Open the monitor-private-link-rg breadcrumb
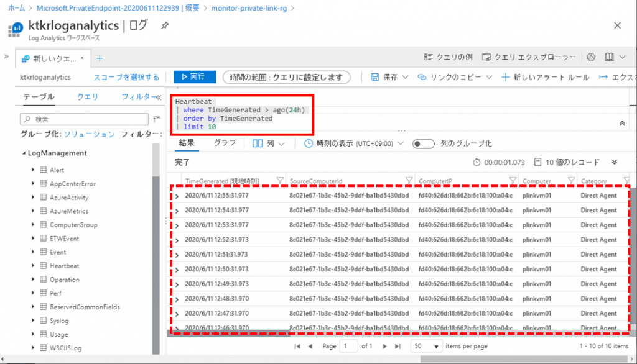This screenshot has height=364, width=637. 249,8
